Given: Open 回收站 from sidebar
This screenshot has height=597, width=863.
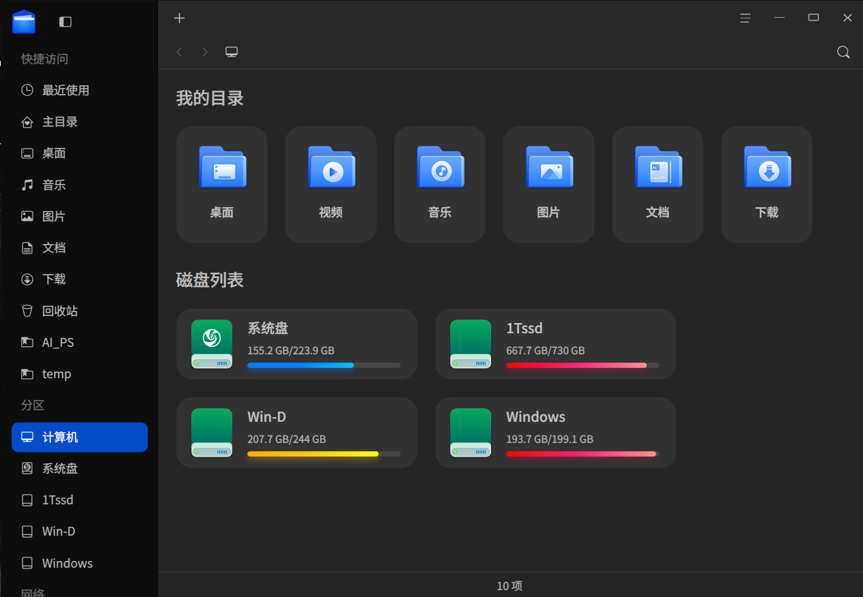Looking at the screenshot, I should [x=60, y=311].
